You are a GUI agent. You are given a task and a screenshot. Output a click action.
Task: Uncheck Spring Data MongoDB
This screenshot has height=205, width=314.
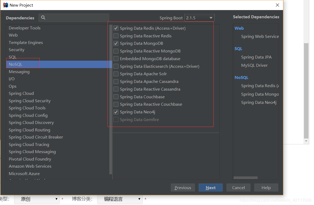[x=116, y=43]
